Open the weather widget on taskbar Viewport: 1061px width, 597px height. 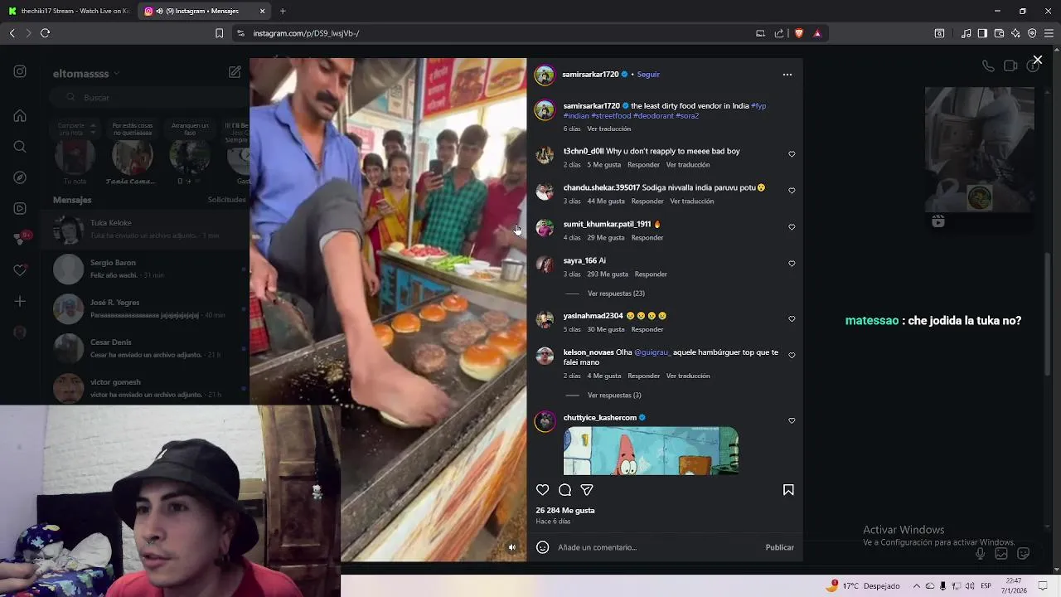[863, 586]
